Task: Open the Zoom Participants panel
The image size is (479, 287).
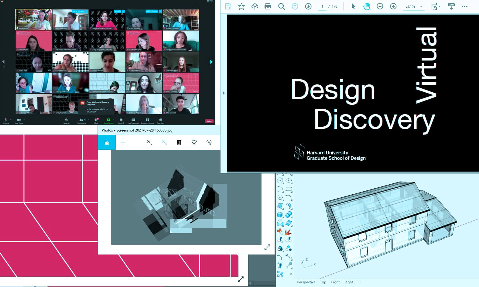Action: 81,121
